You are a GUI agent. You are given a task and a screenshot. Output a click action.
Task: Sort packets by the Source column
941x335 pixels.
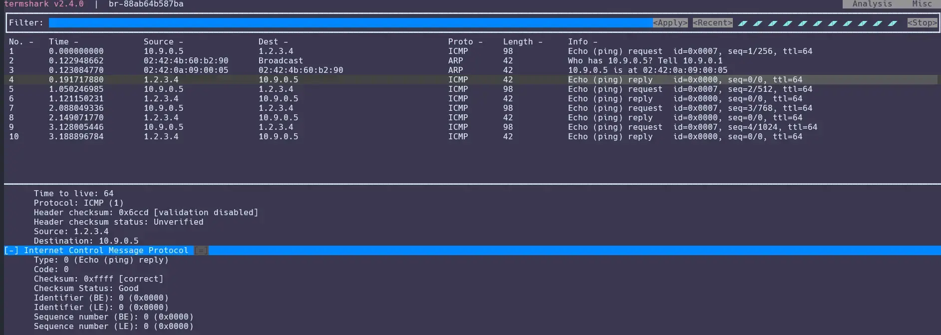click(x=163, y=42)
